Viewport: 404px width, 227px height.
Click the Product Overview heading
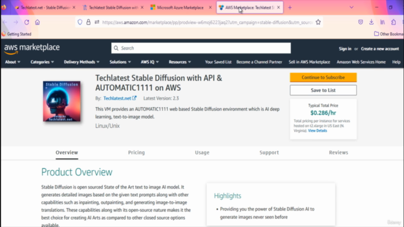[77, 172]
